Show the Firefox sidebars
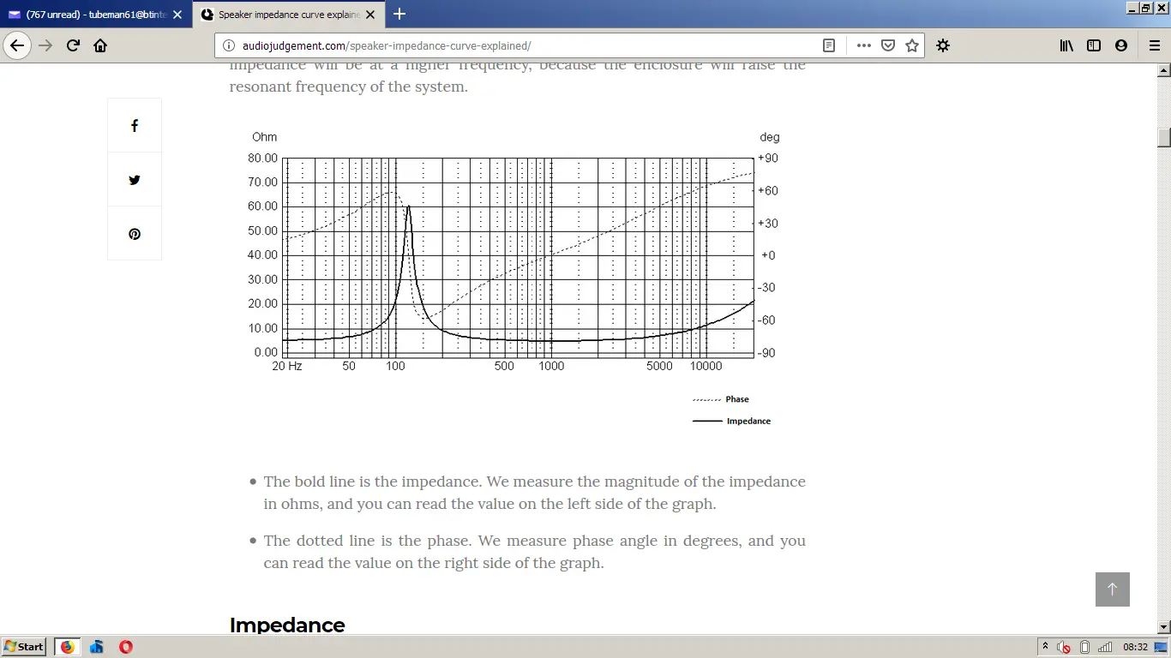1171x658 pixels. 1094,45
